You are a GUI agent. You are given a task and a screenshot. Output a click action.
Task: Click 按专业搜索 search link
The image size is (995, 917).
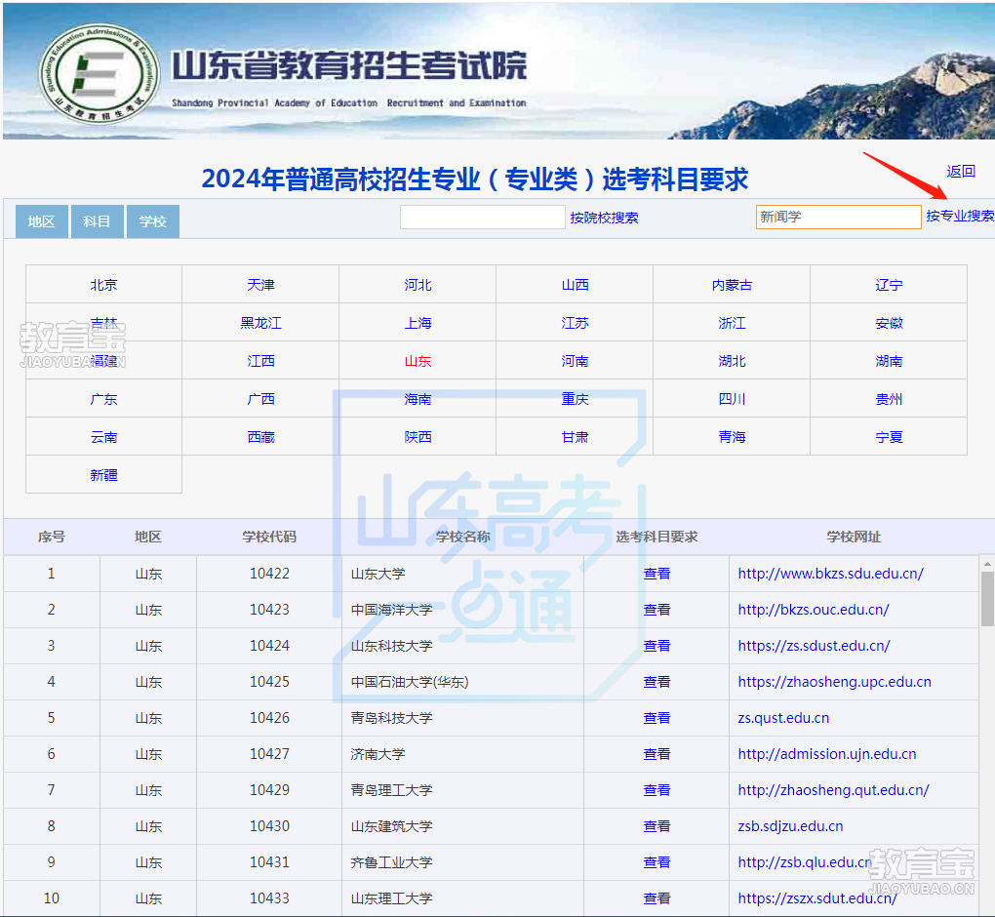coord(960,216)
